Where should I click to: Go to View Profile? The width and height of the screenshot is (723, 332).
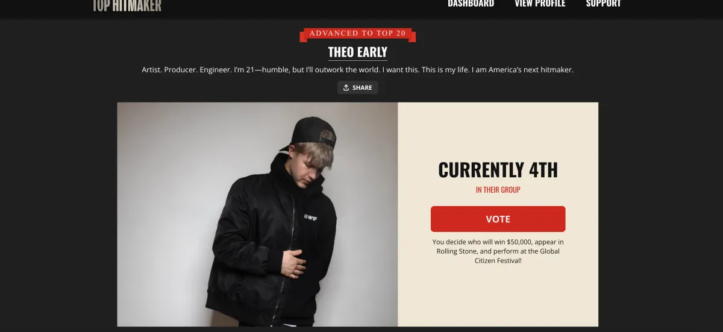click(x=540, y=4)
